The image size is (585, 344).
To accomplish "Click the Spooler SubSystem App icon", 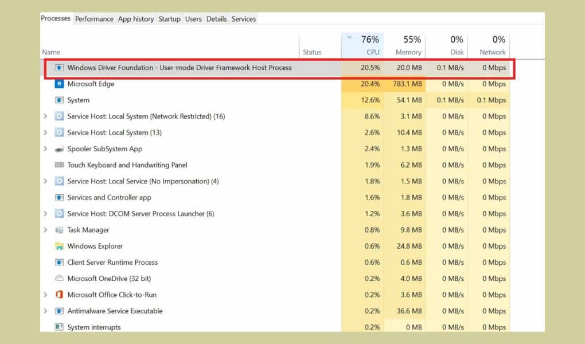I will [58, 148].
